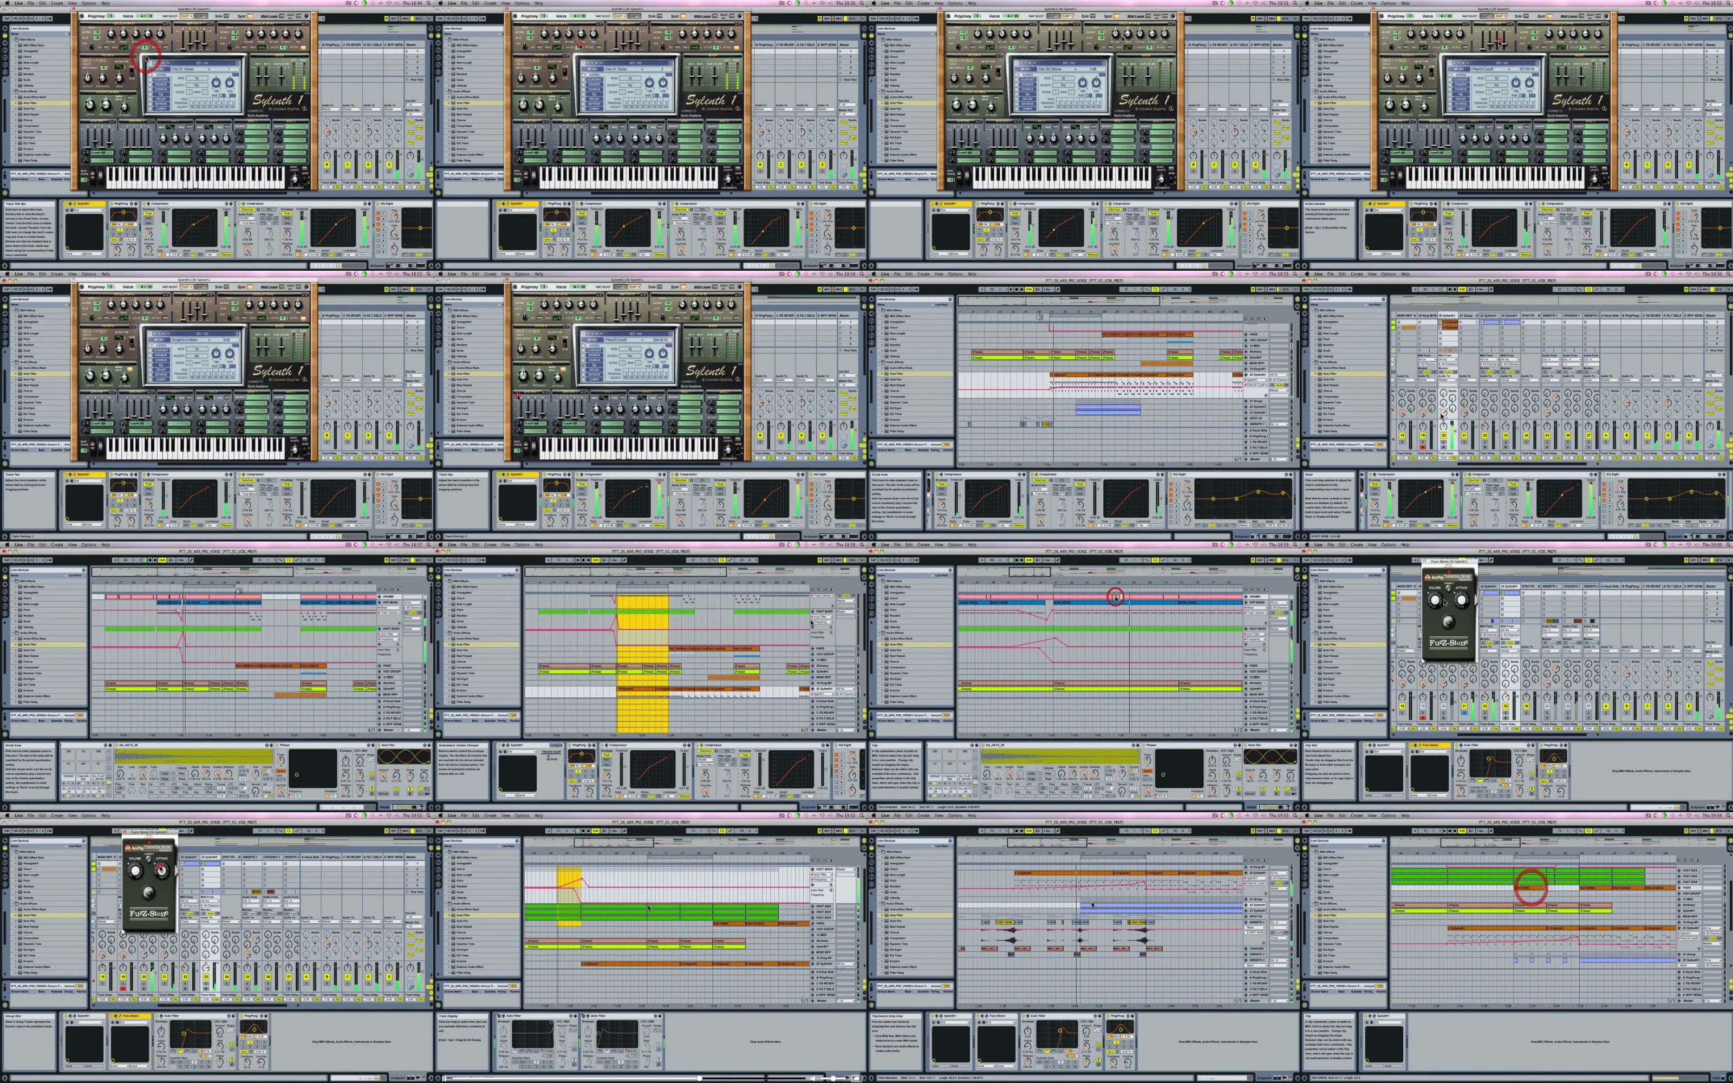The image size is (1733, 1083).
Task: Stomp the Fuzz-Stone footswitch in the Thu 19:00 frame
Action: [1448, 622]
